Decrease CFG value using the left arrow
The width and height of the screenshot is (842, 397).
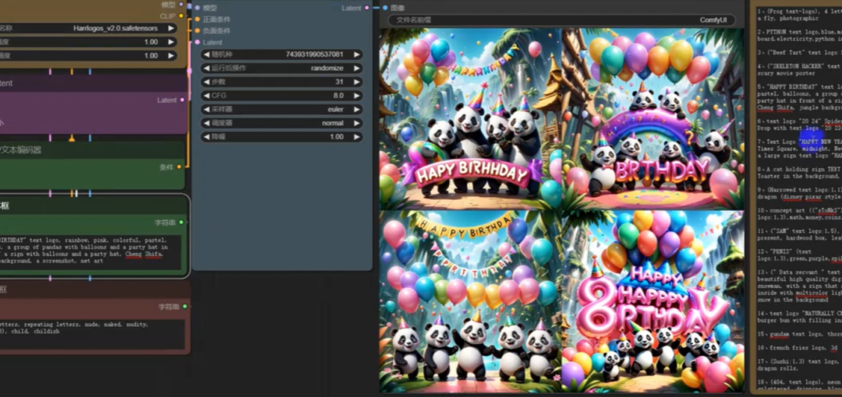206,96
